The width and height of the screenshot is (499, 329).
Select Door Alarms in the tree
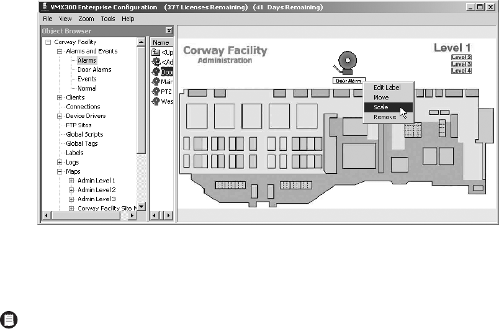pyautogui.click(x=94, y=70)
